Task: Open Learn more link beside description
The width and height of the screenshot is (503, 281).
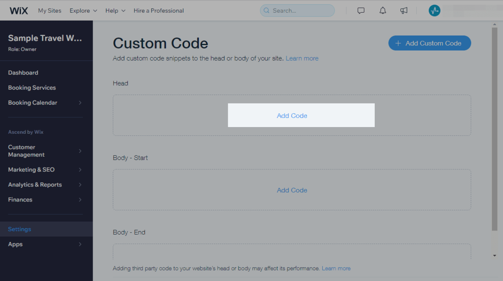Action: [x=302, y=58]
